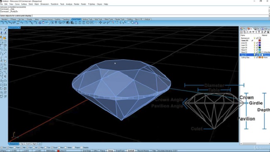Open purple color swatch of Lines 02 layer
This screenshot has height=152, width=270.
tap(260, 43)
